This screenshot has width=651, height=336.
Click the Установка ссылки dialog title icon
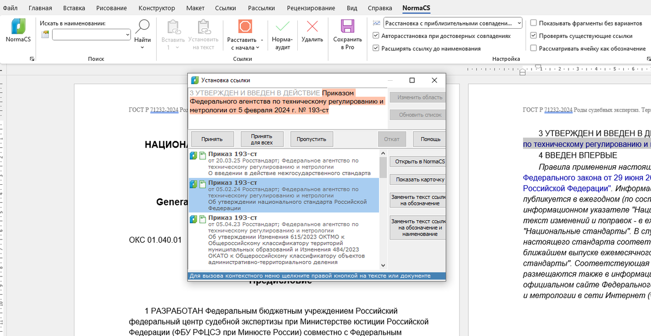[x=195, y=80]
